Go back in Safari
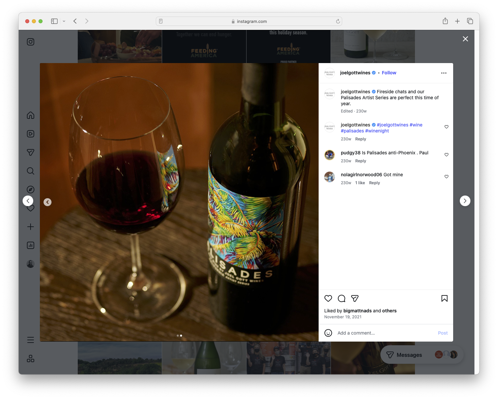 pyautogui.click(x=75, y=21)
